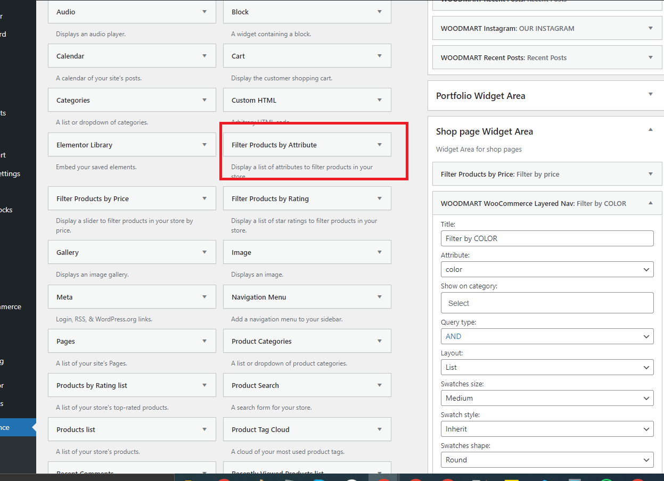
Task: Click 'Embed your saved elements.' description
Action: click(96, 167)
